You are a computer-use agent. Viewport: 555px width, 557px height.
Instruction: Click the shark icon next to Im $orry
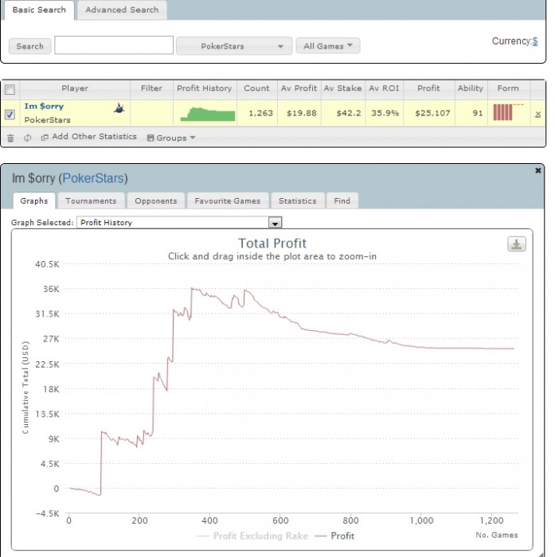pyautogui.click(x=119, y=108)
